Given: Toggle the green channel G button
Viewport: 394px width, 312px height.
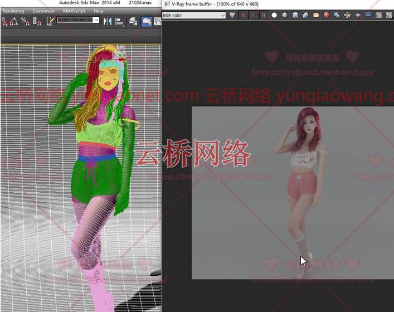Looking at the screenshot, I should 254,16.
